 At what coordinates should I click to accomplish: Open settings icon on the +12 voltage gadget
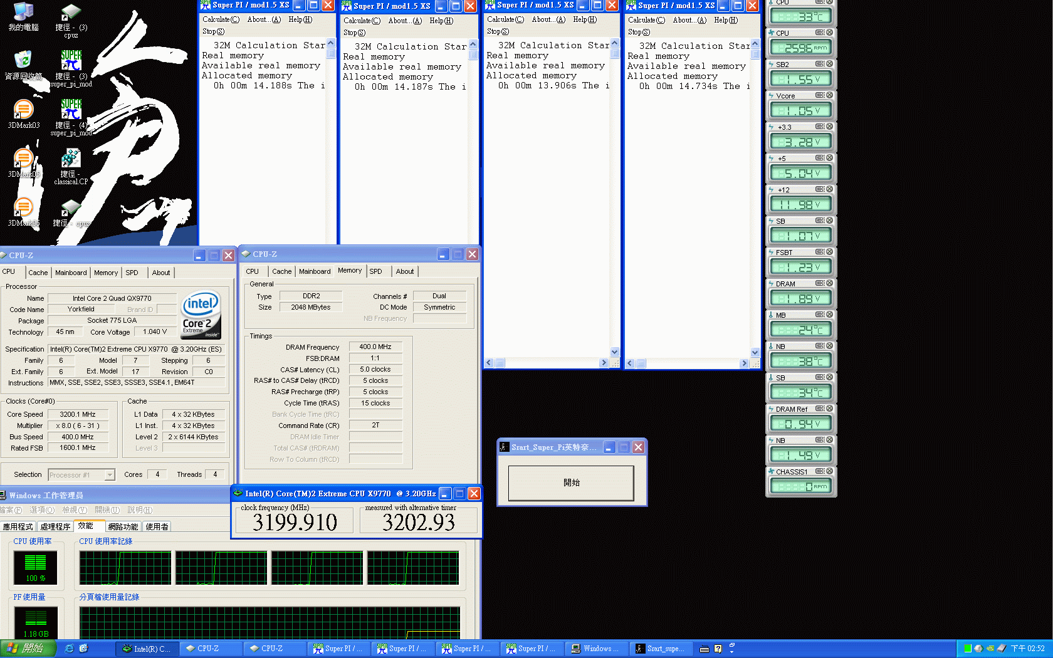click(x=819, y=189)
